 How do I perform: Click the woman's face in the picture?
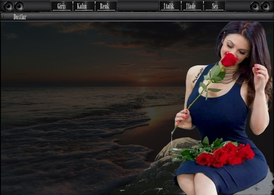pos(236,46)
